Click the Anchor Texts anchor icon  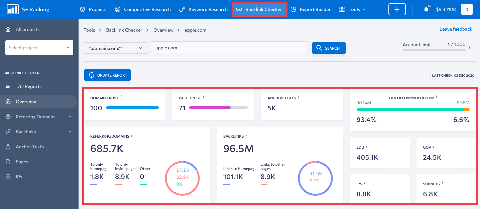coord(8,147)
